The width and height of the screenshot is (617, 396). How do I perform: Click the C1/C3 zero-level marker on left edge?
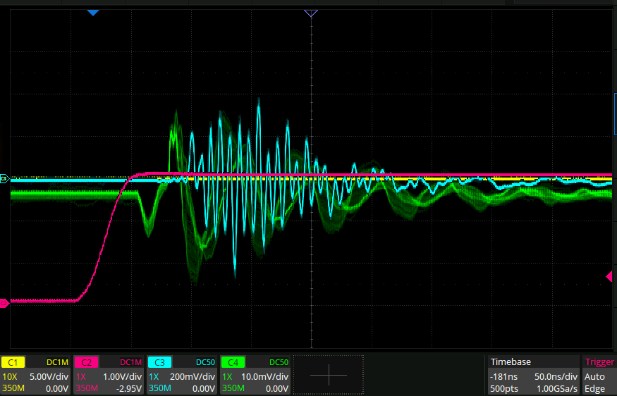pos(4,179)
